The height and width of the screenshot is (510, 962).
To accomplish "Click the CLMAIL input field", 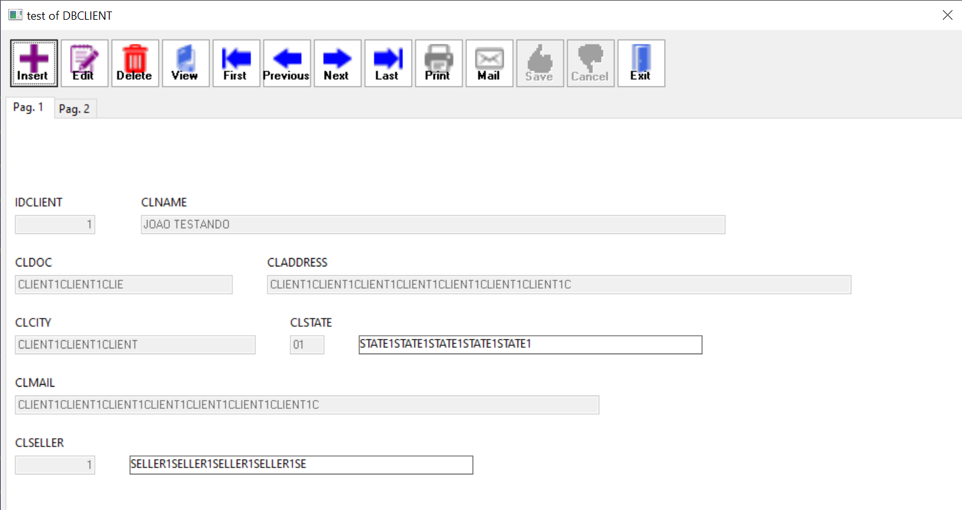I will tap(307, 404).
